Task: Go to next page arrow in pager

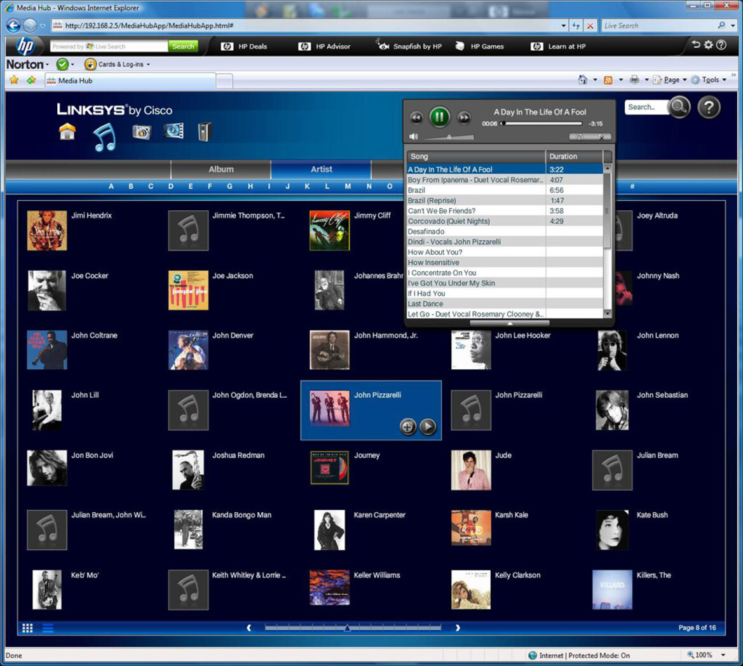Action: (457, 628)
